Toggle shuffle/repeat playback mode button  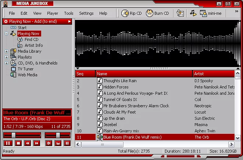(x=49, y=143)
